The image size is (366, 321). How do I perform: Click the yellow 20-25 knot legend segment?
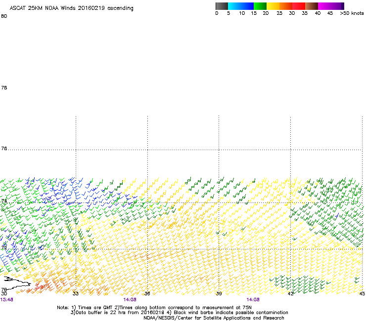[273, 6]
